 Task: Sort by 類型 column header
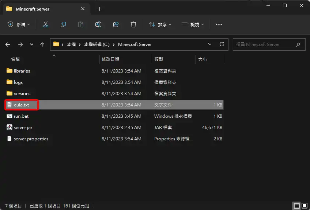coord(159,59)
